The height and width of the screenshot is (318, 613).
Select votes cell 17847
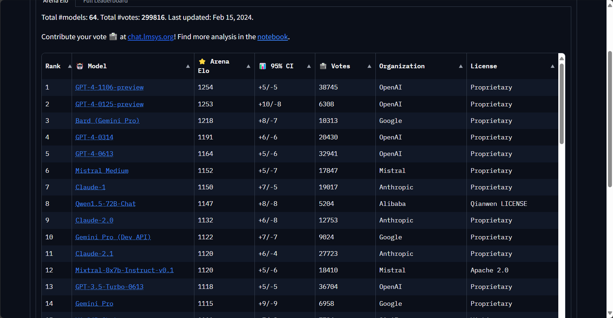(x=328, y=171)
